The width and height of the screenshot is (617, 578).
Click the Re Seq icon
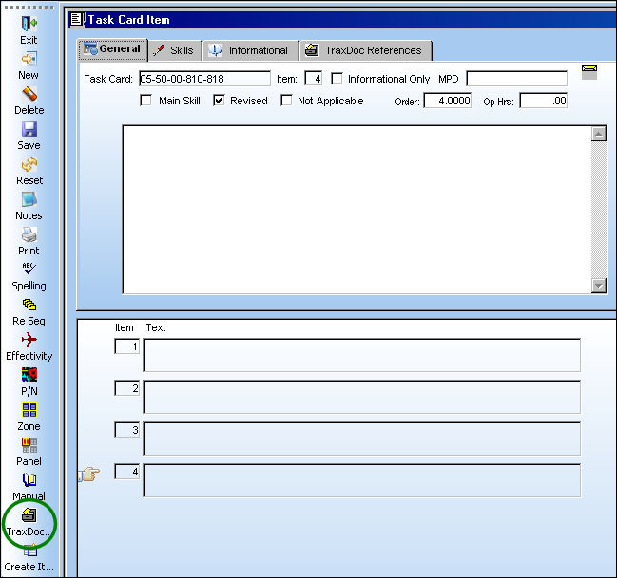pos(29,305)
